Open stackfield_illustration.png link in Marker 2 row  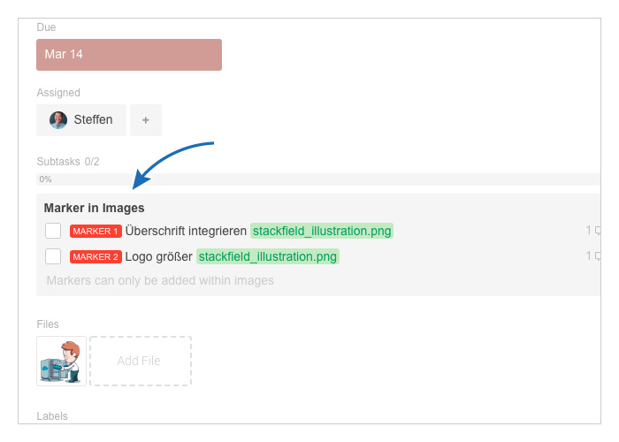pos(268,256)
